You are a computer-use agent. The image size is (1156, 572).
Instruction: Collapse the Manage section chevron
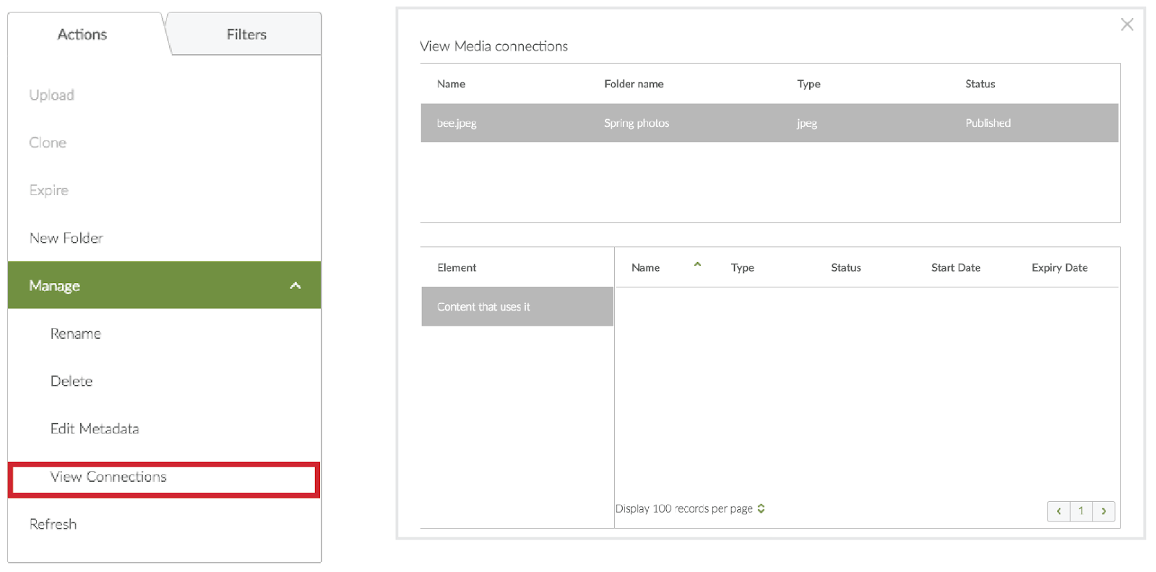click(295, 285)
